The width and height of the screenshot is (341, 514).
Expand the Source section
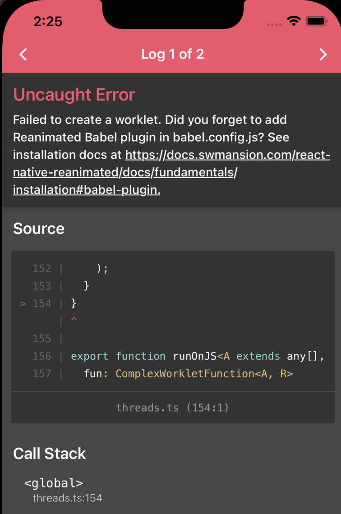(x=39, y=229)
